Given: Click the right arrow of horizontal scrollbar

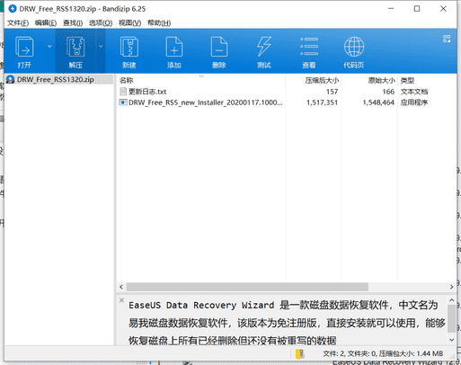Looking at the screenshot, I should click(451, 287).
